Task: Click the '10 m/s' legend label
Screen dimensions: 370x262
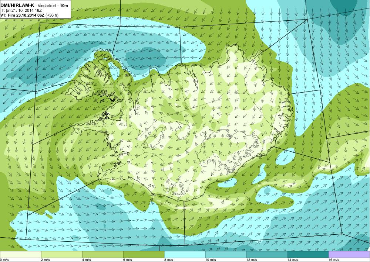Action: (x=211, y=260)
